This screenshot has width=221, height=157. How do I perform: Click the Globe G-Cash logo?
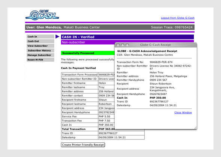point(42,15)
